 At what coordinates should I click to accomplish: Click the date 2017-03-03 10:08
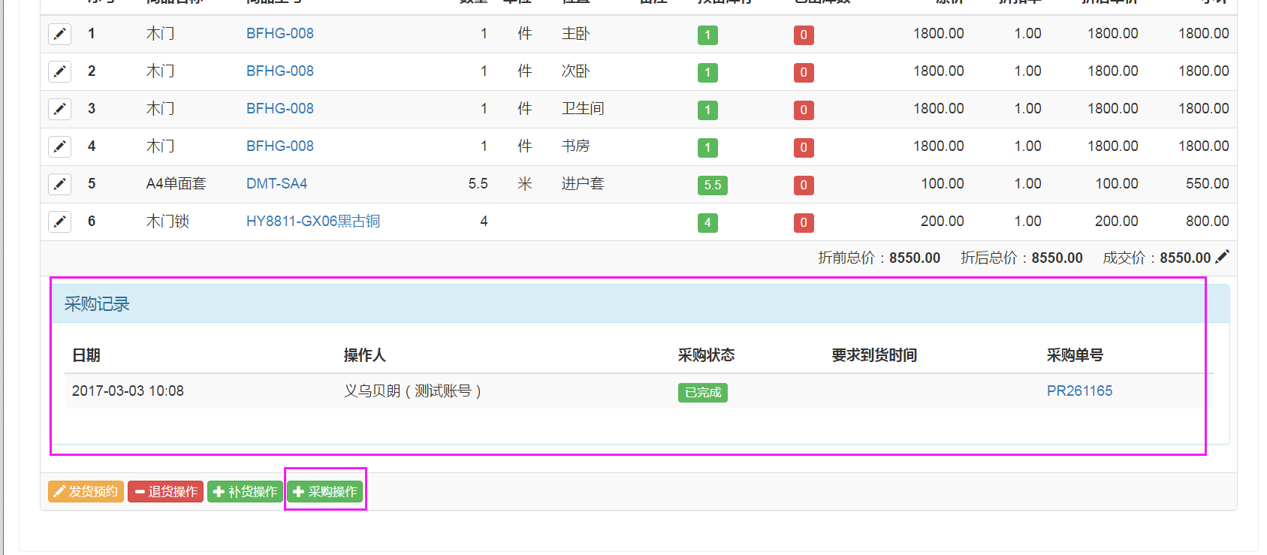pos(128,391)
